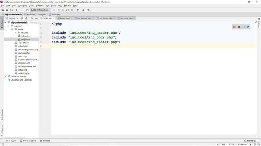
Task: Open the VCS menu
Action: 60,6
